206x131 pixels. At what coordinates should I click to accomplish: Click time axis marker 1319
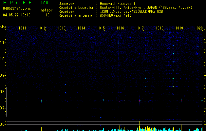[179, 28]
